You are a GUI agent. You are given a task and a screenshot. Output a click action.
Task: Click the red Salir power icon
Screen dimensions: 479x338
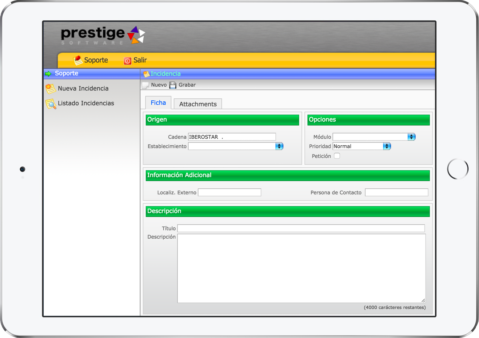127,61
